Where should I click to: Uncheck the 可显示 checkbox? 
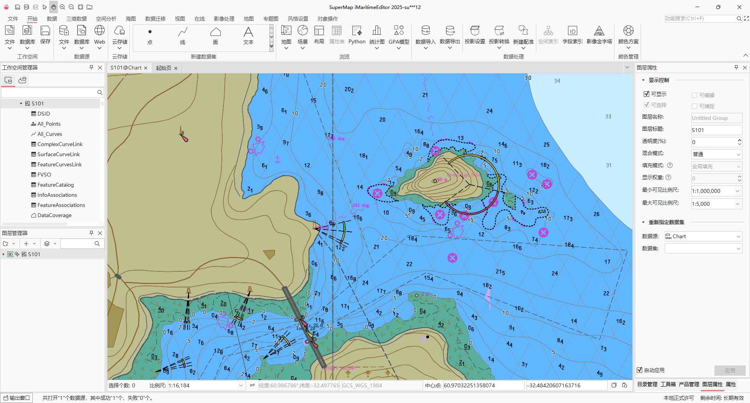(646, 94)
